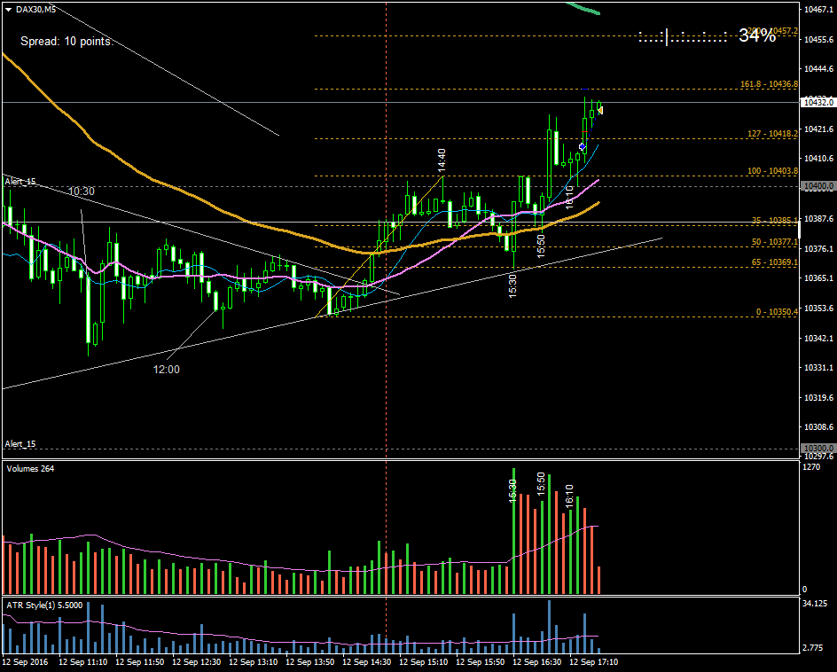Viewport: 837px width, 672px height.
Task: Click the 14:40 time label on chart
Action: click(441, 160)
